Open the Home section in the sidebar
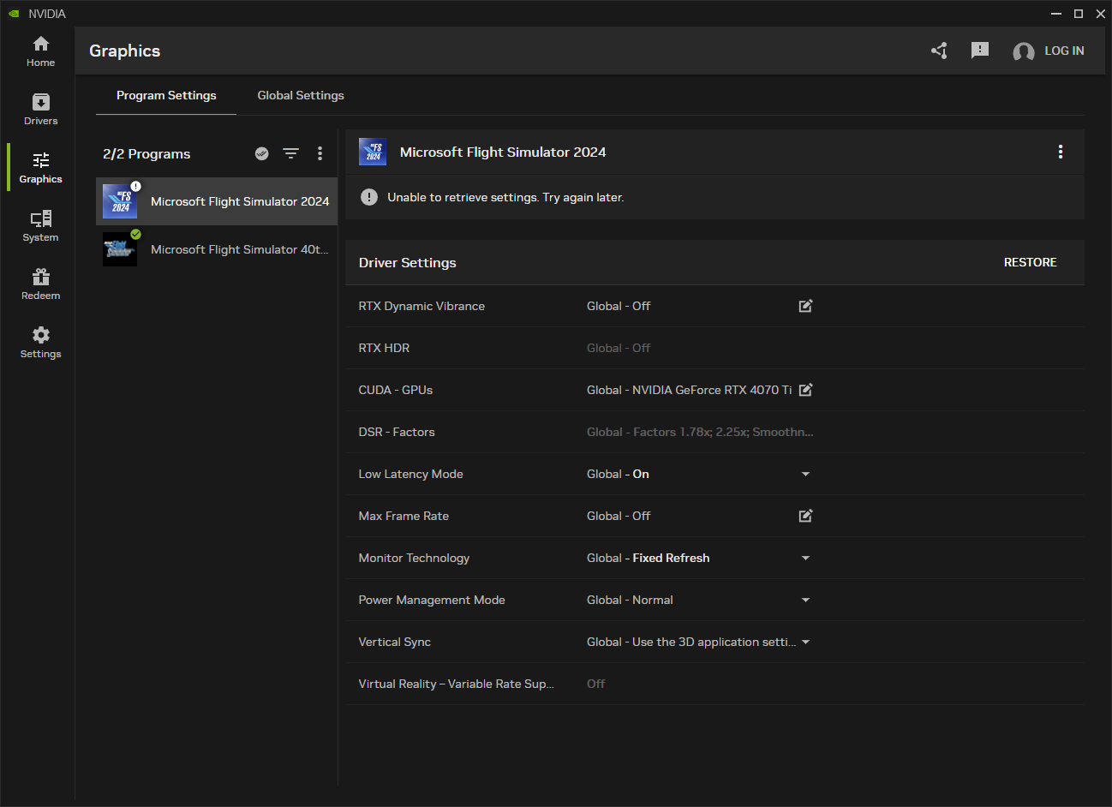This screenshot has height=807, width=1112. click(39, 51)
